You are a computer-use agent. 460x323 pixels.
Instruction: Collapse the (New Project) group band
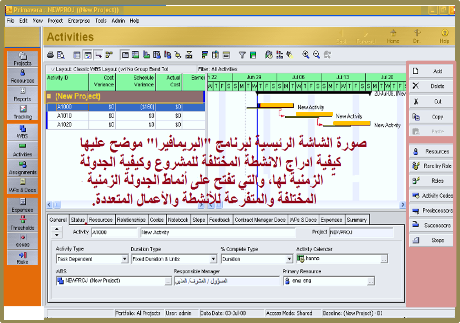click(x=49, y=96)
